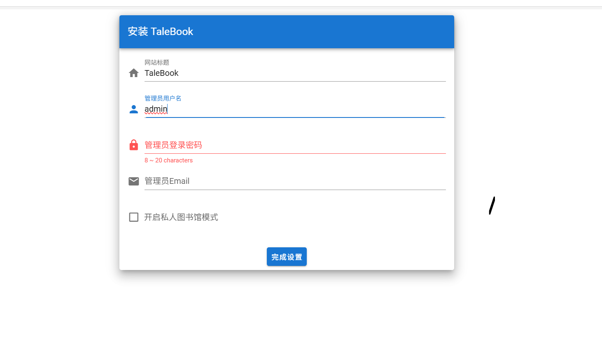
Task: Click the 安装 TaleBook header title
Action: coord(160,31)
